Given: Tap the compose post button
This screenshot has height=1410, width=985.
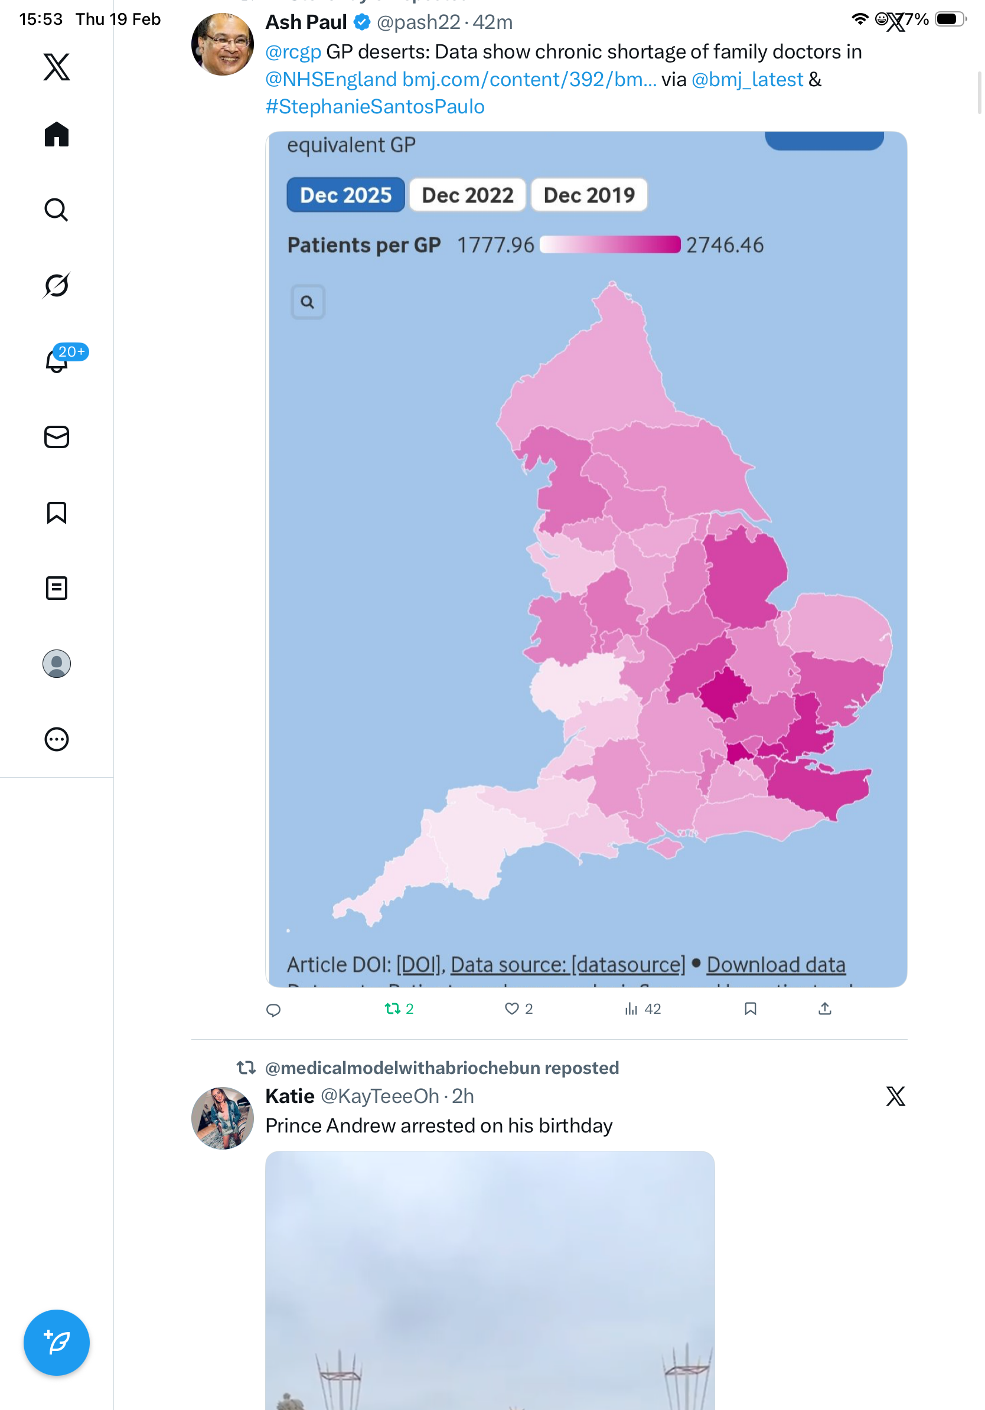Looking at the screenshot, I should point(57,1343).
